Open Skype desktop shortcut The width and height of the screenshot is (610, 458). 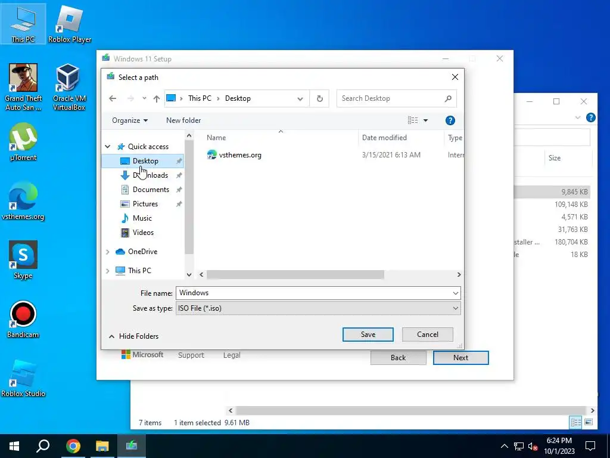tap(23, 259)
